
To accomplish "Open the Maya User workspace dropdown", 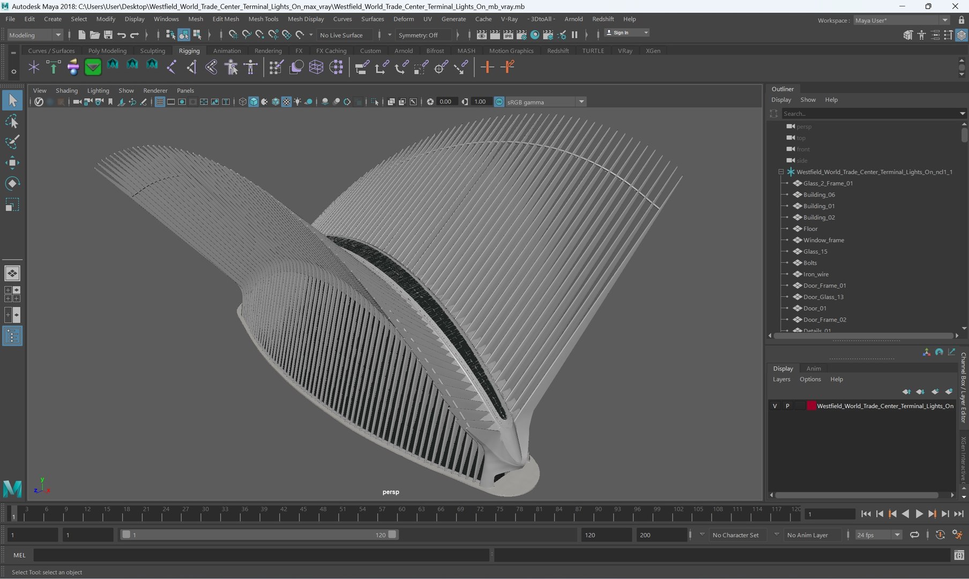I will [x=901, y=20].
